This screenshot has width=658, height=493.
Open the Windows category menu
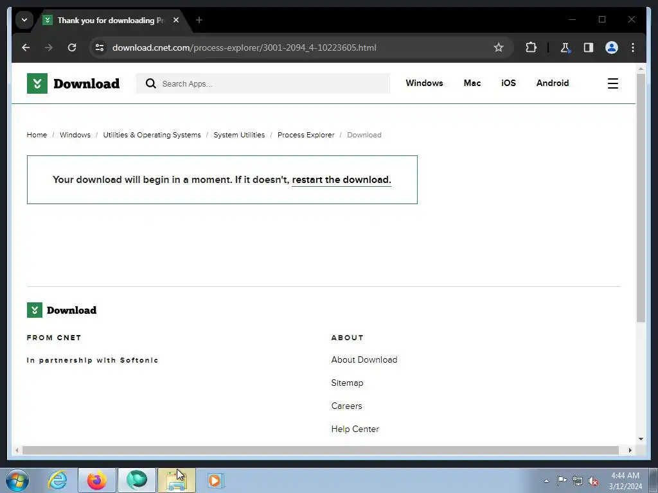424,83
